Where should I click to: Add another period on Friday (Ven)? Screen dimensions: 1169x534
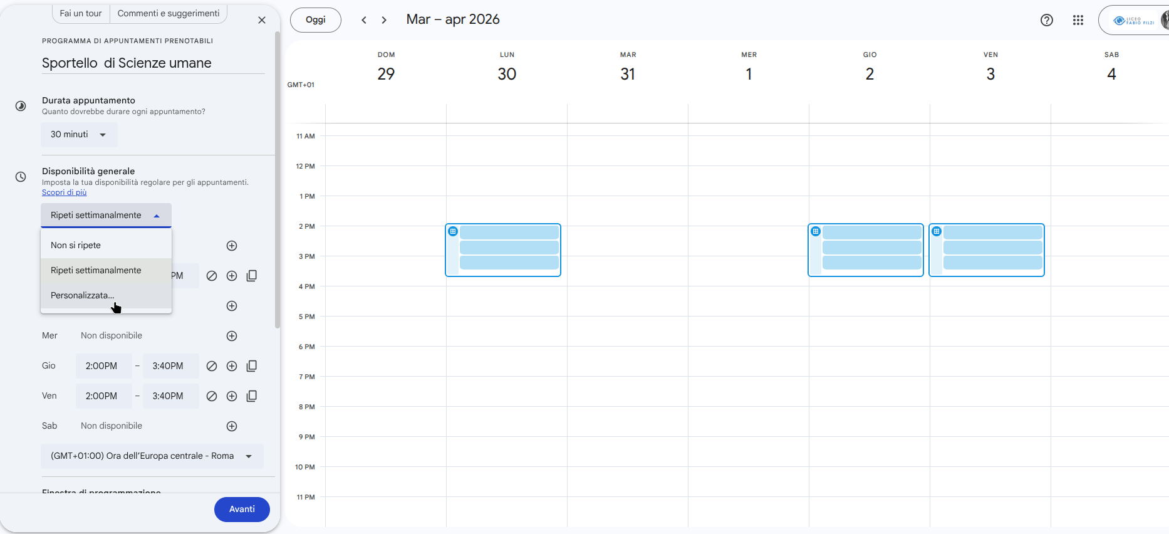[x=232, y=396]
